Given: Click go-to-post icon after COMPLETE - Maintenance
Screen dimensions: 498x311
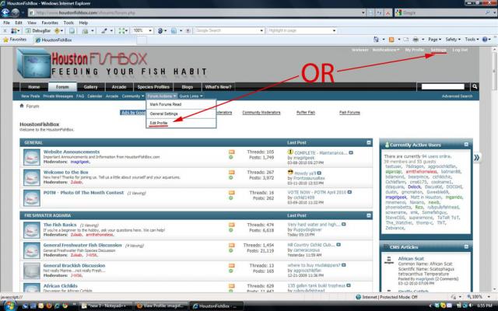Looking at the screenshot, I should [x=351, y=152].
